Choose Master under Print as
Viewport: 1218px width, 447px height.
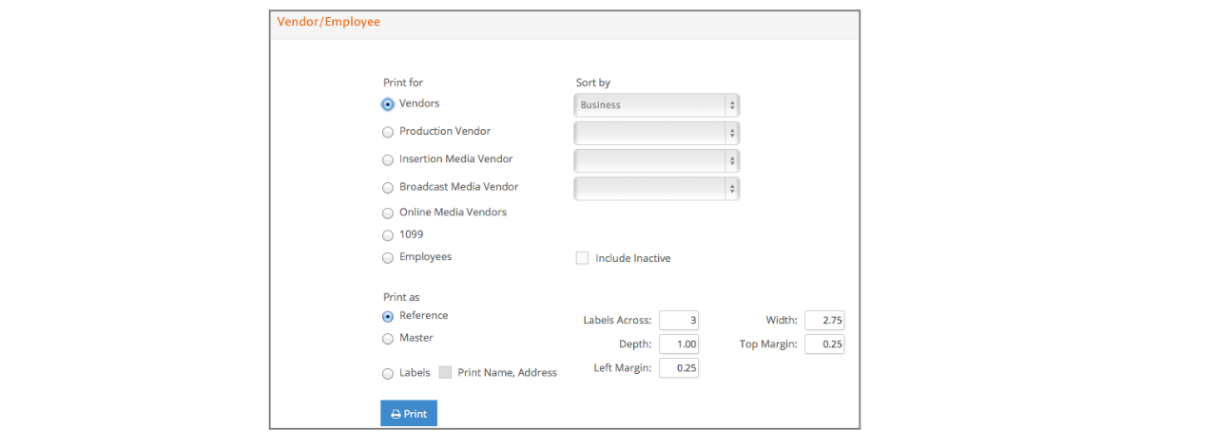[388, 339]
